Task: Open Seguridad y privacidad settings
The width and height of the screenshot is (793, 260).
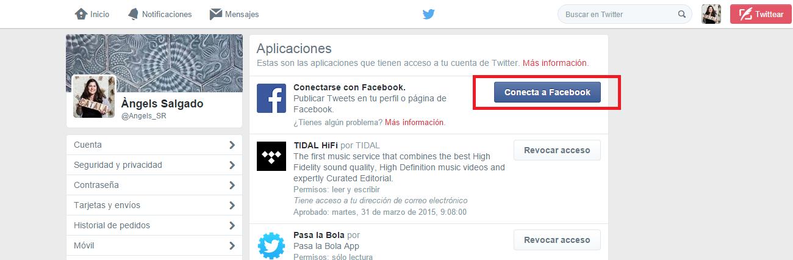Action: [154, 165]
